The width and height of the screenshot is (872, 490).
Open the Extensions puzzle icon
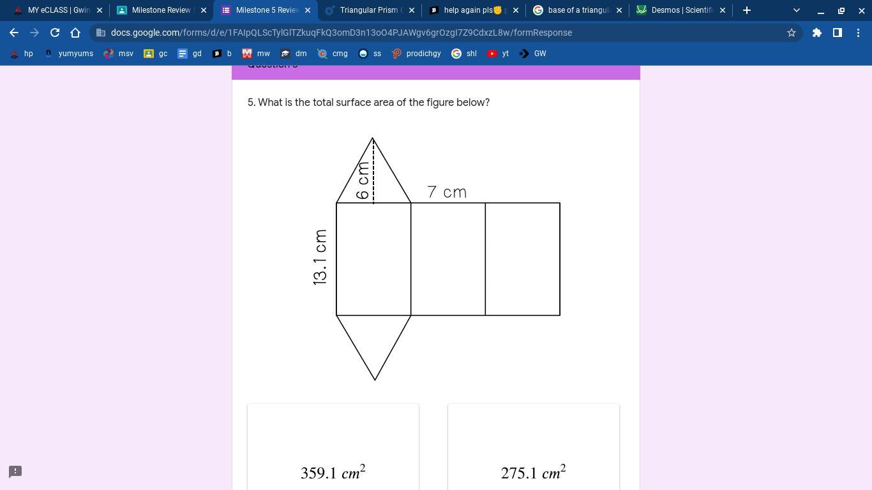tap(817, 33)
